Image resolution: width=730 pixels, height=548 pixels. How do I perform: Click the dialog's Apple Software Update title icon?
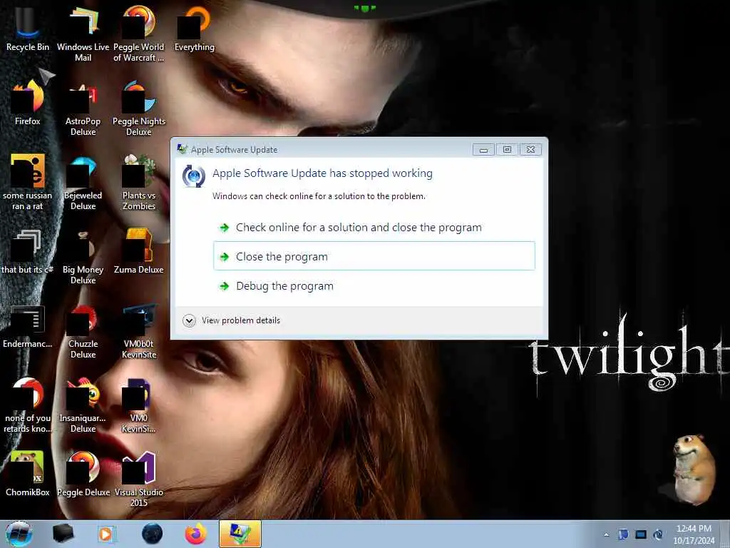[182, 149]
